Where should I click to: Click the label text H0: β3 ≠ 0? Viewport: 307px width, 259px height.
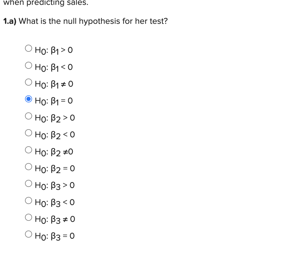pos(54,219)
